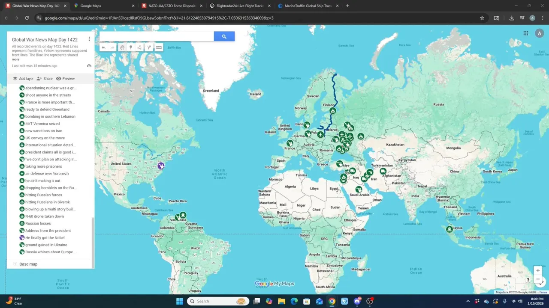Select the Draw a line tool
This screenshot has width=549, height=308.
140,47
